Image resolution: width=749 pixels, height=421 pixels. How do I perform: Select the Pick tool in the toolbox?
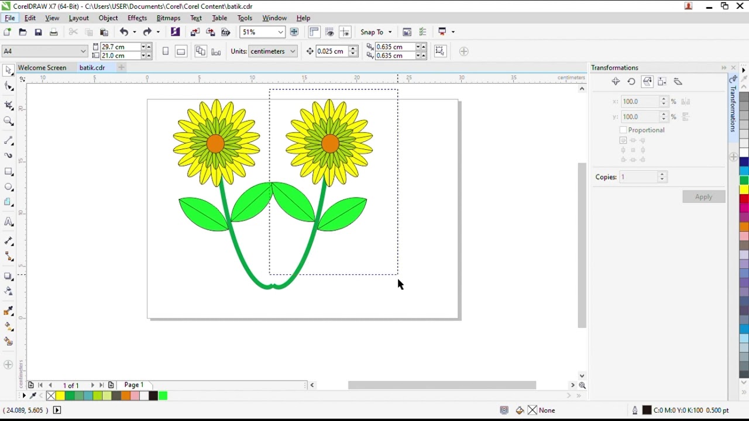(8, 71)
